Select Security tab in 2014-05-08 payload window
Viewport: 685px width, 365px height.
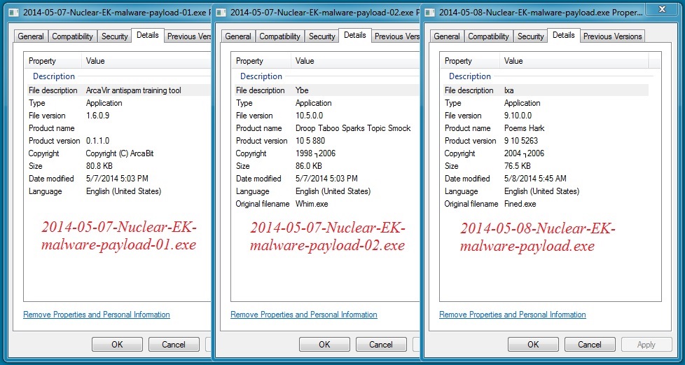530,36
